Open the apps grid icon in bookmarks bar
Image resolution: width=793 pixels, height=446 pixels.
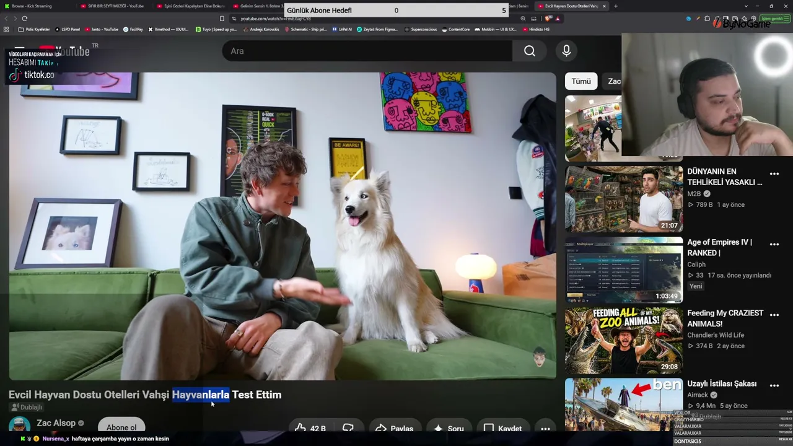(x=6, y=29)
